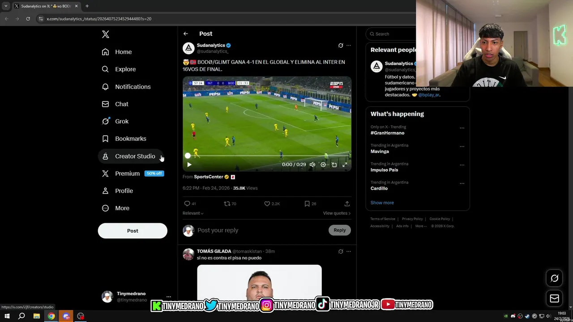
Task: Open the Privacy Policy footer link
Action: pos(412,219)
